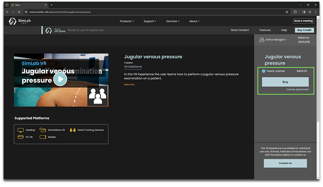323x187 pixels.
Task: Expand the Products dropdown menu
Action: pyautogui.click(x=127, y=21)
